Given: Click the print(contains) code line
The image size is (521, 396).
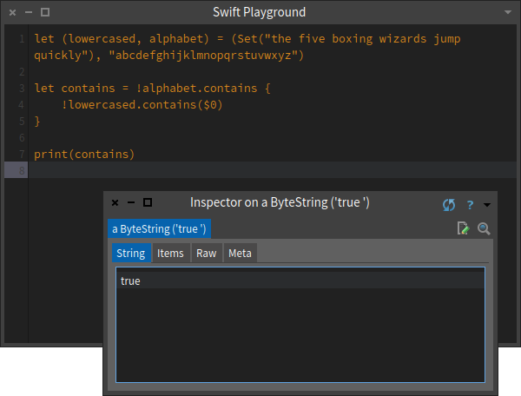Looking at the screenshot, I should click(84, 155).
